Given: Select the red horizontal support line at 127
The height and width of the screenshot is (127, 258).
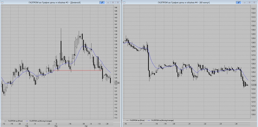Looking at the screenshot, I should point(77,71).
